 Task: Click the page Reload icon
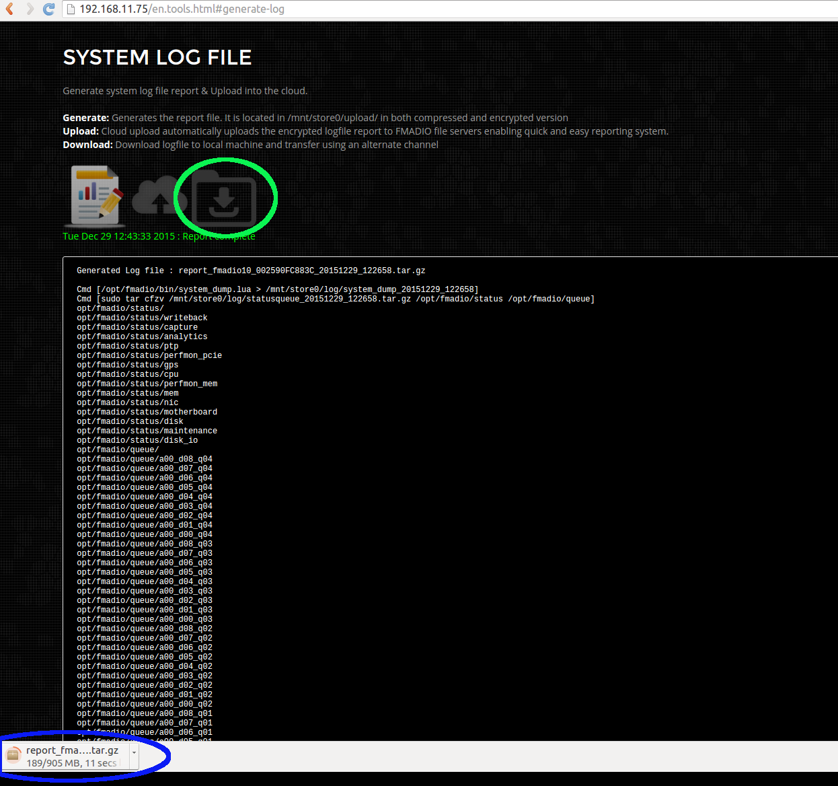48,9
